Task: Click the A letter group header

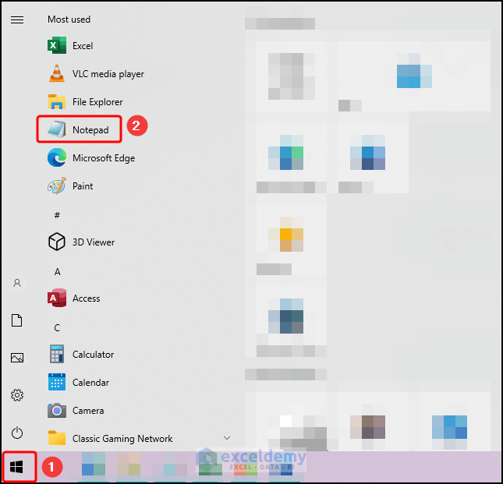Action: click(57, 272)
